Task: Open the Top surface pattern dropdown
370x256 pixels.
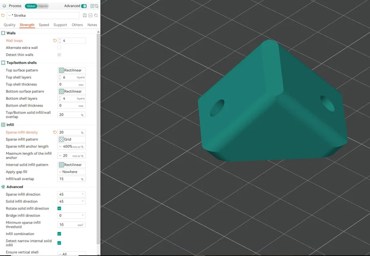Action: coord(72,70)
